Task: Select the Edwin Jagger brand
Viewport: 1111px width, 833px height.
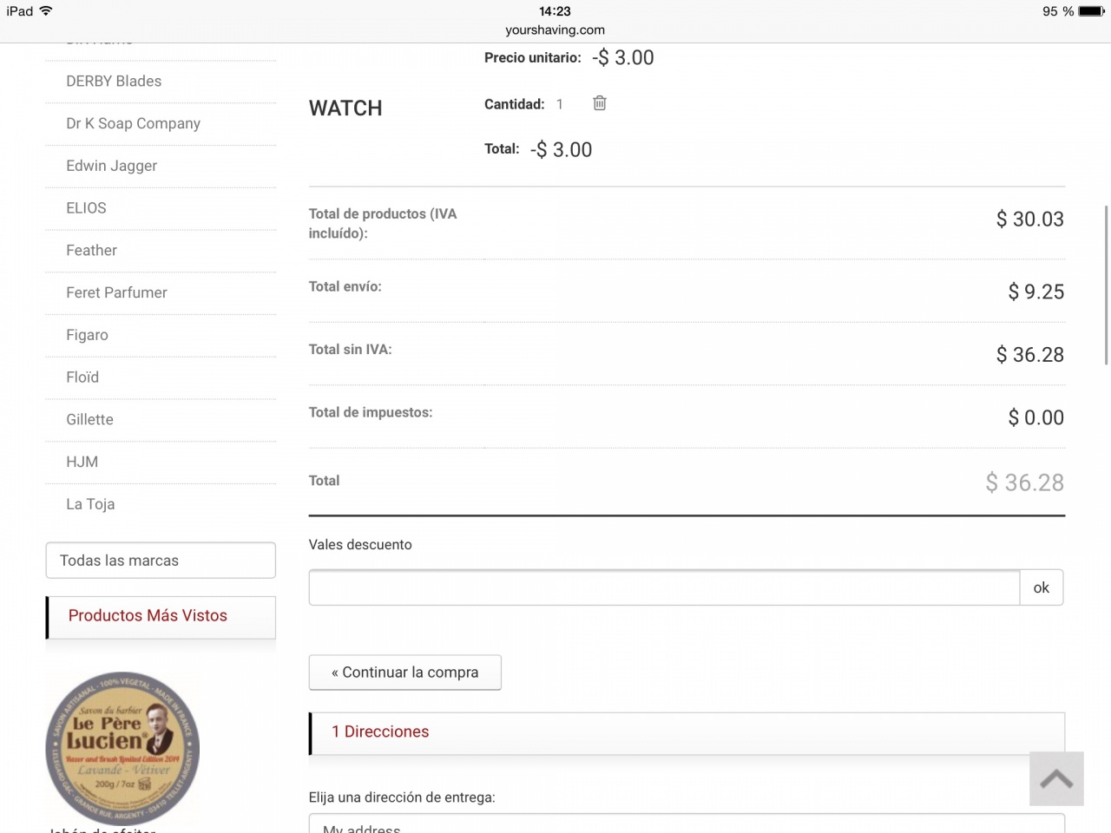Action: 111,166
